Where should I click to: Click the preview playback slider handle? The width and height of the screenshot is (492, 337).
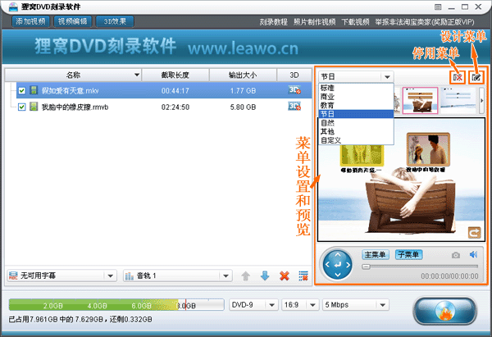point(367,266)
